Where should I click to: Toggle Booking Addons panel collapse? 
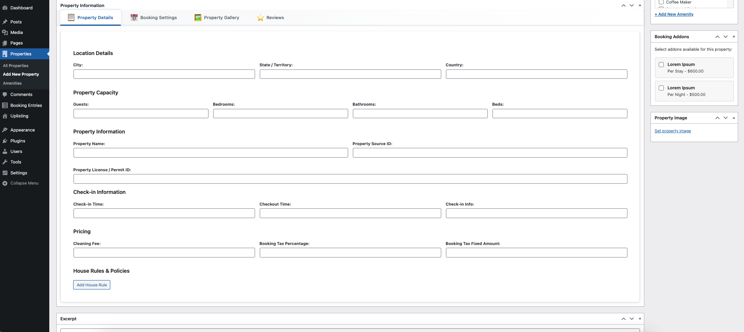click(734, 37)
